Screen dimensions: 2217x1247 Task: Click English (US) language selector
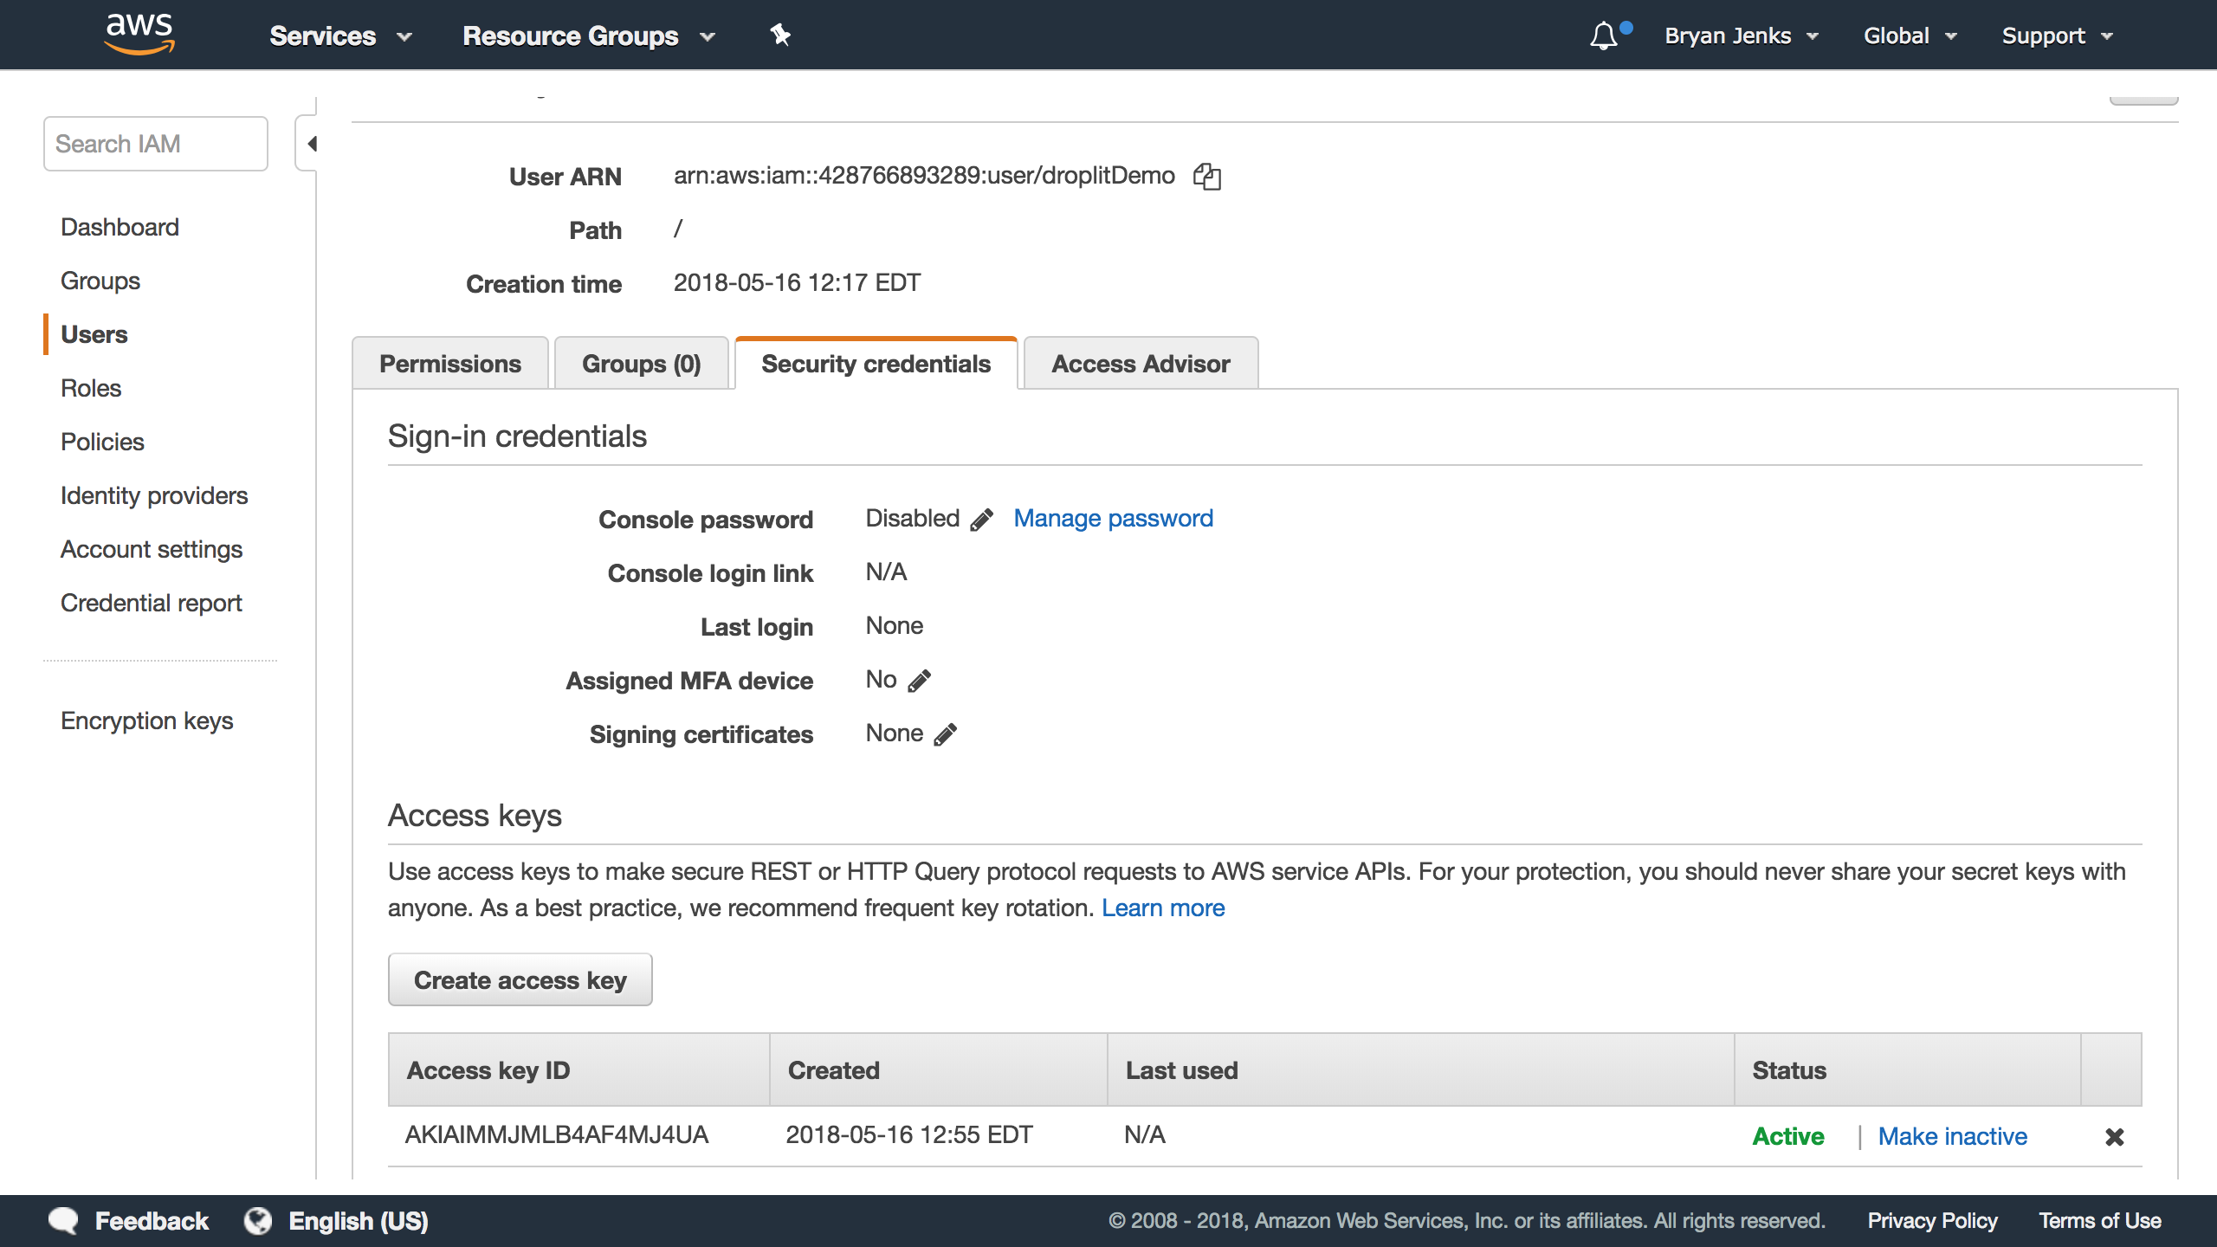click(x=358, y=1221)
